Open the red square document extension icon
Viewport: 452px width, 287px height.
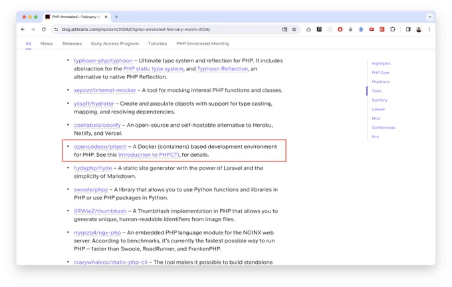(x=382, y=29)
